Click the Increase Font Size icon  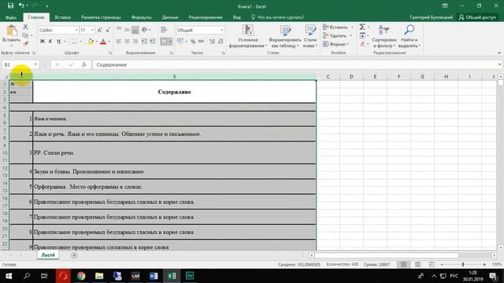coord(100,30)
